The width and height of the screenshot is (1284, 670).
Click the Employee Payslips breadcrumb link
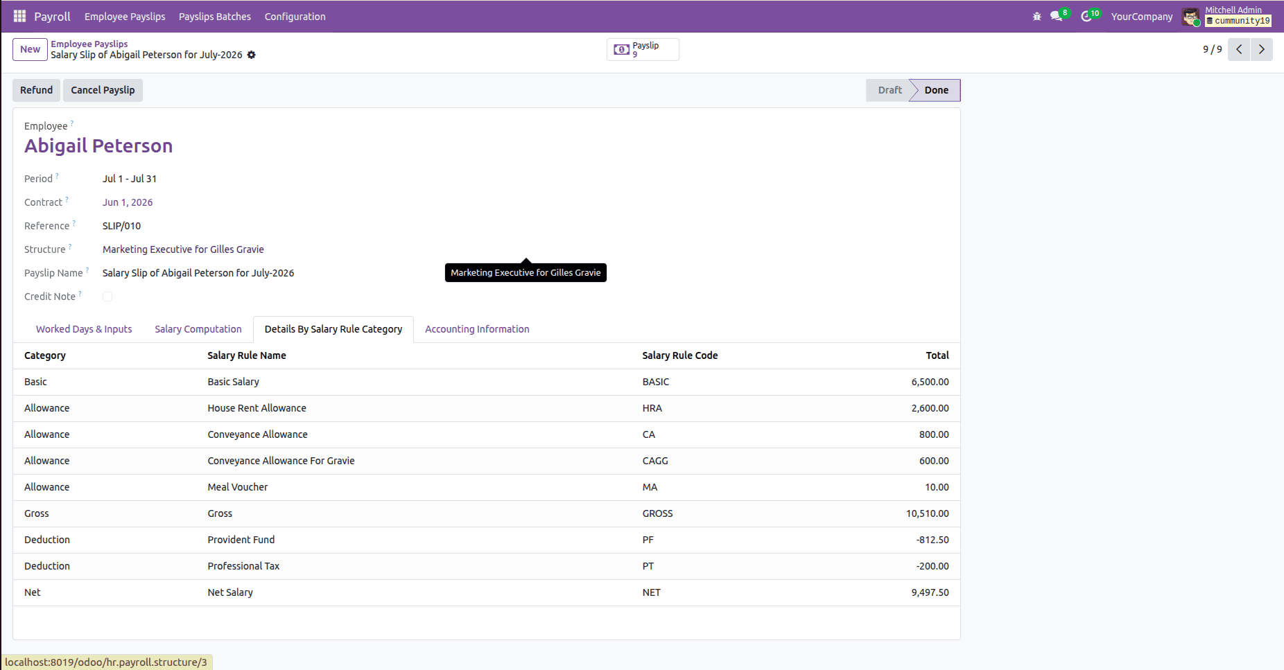tap(89, 44)
